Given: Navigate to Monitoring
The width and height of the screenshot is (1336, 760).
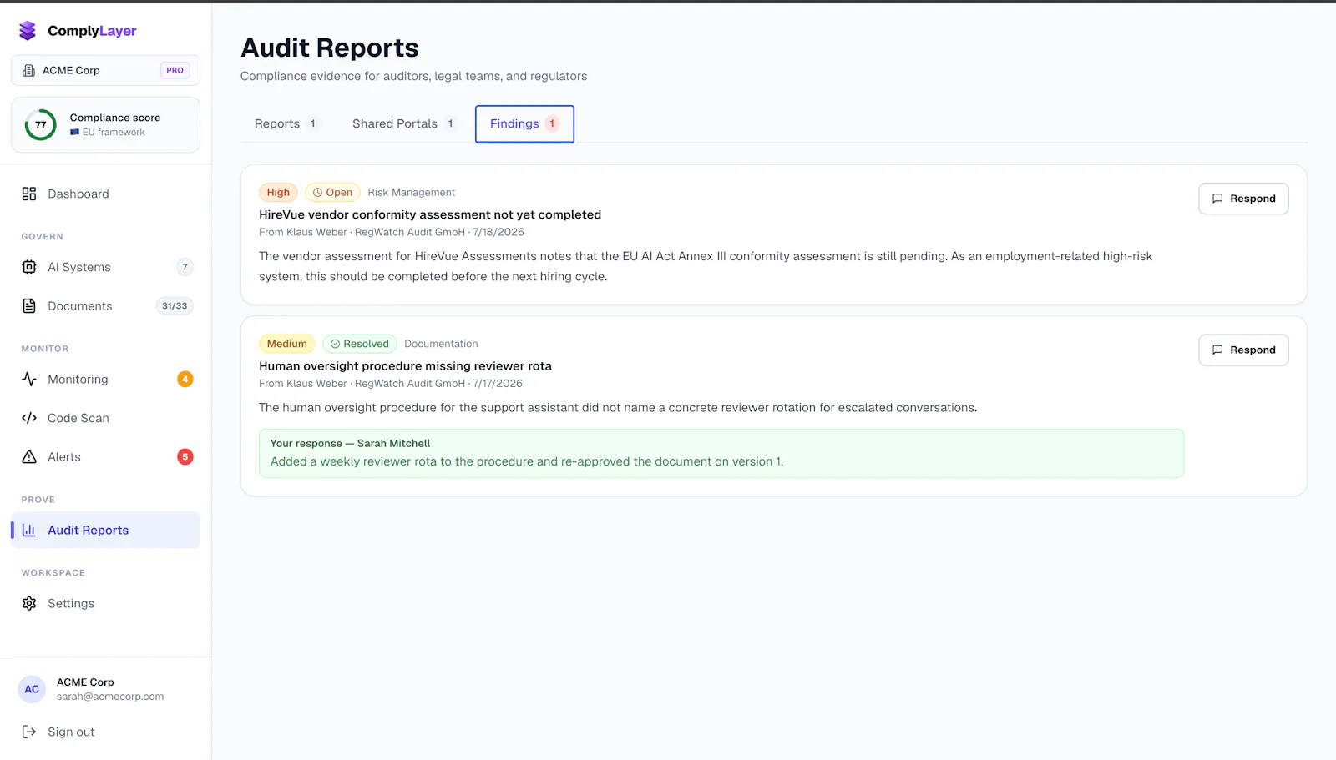Looking at the screenshot, I should (x=105, y=379).
